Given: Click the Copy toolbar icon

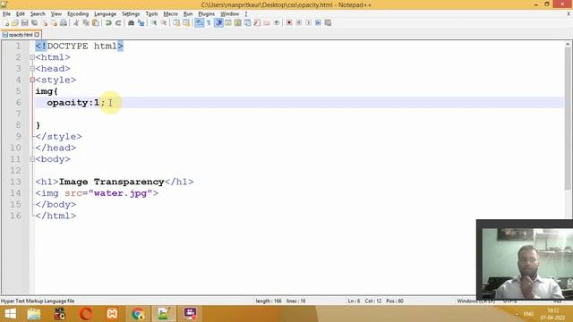Looking at the screenshot, I should point(86,23).
